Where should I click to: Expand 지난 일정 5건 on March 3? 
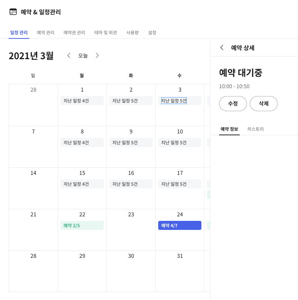174,101
